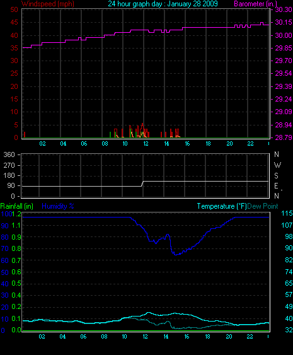Click the 24 hour graph day title
The width and height of the screenshot is (293, 355).
[163, 4]
